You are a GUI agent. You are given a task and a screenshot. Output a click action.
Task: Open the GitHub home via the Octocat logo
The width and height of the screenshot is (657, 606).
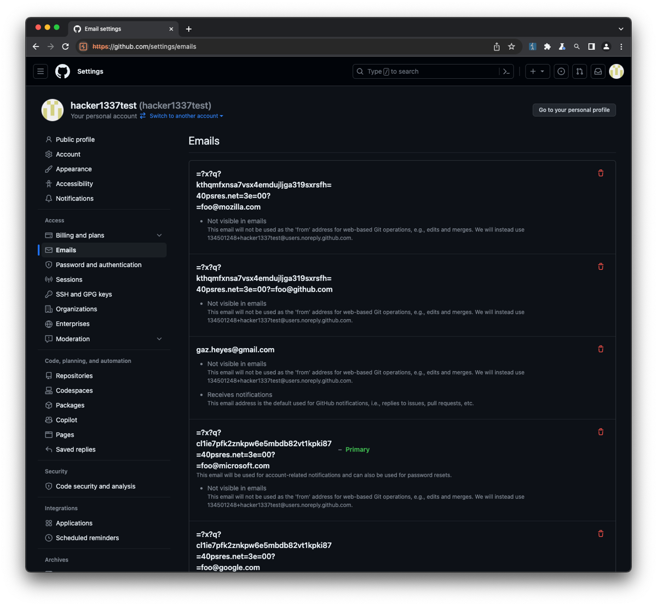tap(62, 71)
